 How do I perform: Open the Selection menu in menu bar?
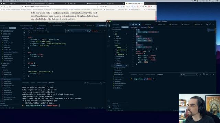tap(19, 1)
